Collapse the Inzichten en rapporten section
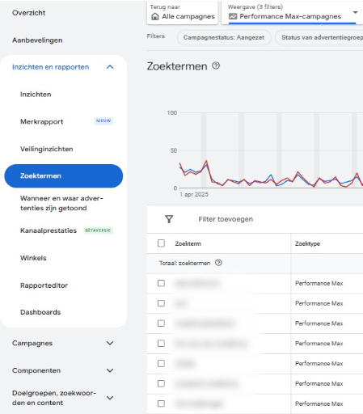Viewport: 363px width, 414px height. coord(110,67)
